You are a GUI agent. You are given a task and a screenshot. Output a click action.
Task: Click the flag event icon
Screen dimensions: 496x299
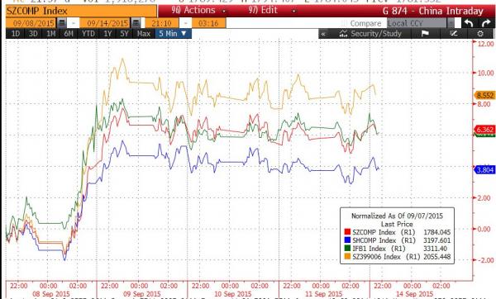pyautogui.click(x=425, y=34)
